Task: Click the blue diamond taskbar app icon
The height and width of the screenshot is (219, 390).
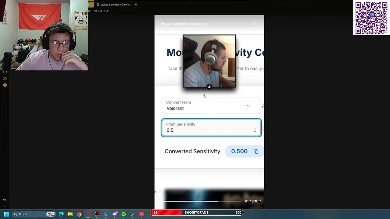Action: tap(106, 214)
